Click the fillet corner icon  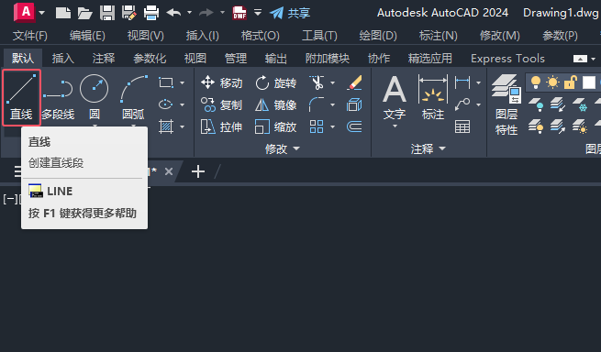[317, 104]
